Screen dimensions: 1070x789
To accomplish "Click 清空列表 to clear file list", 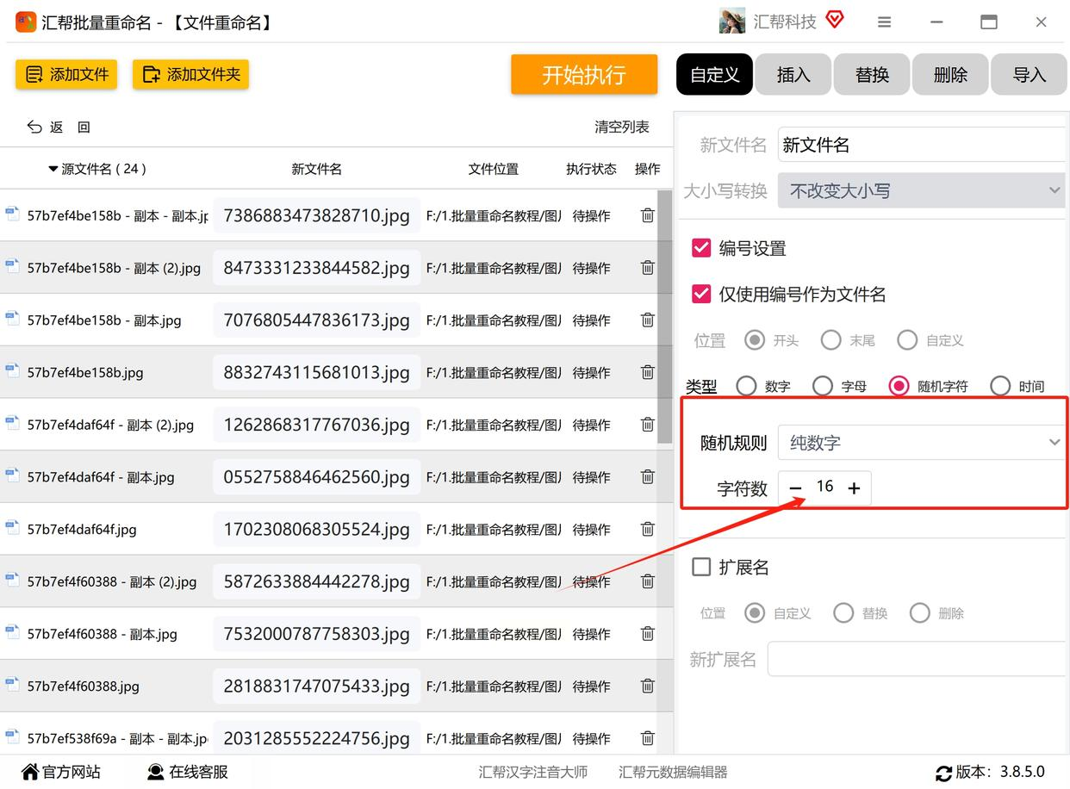I will [x=621, y=127].
